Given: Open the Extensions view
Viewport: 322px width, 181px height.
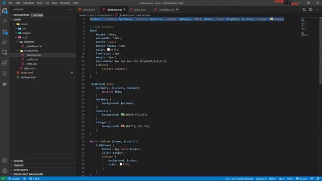Looking at the screenshot, I should point(5,63).
